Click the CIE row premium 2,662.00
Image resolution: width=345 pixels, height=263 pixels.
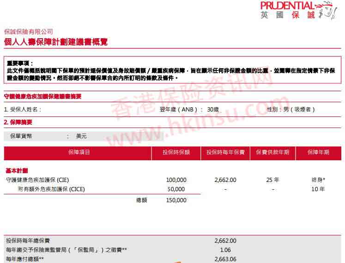point(225,180)
